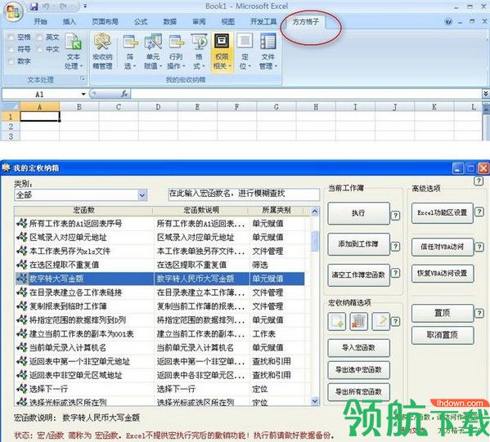The width and height of the screenshot is (490, 442).
Task: Open the 行列操作 ribbon menu
Action: click(x=176, y=51)
